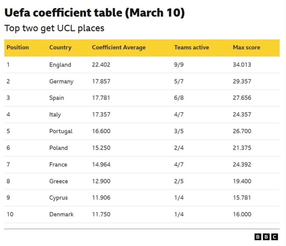Click France in the Country column
Screen dimensions: 286x246
[x=58, y=164]
